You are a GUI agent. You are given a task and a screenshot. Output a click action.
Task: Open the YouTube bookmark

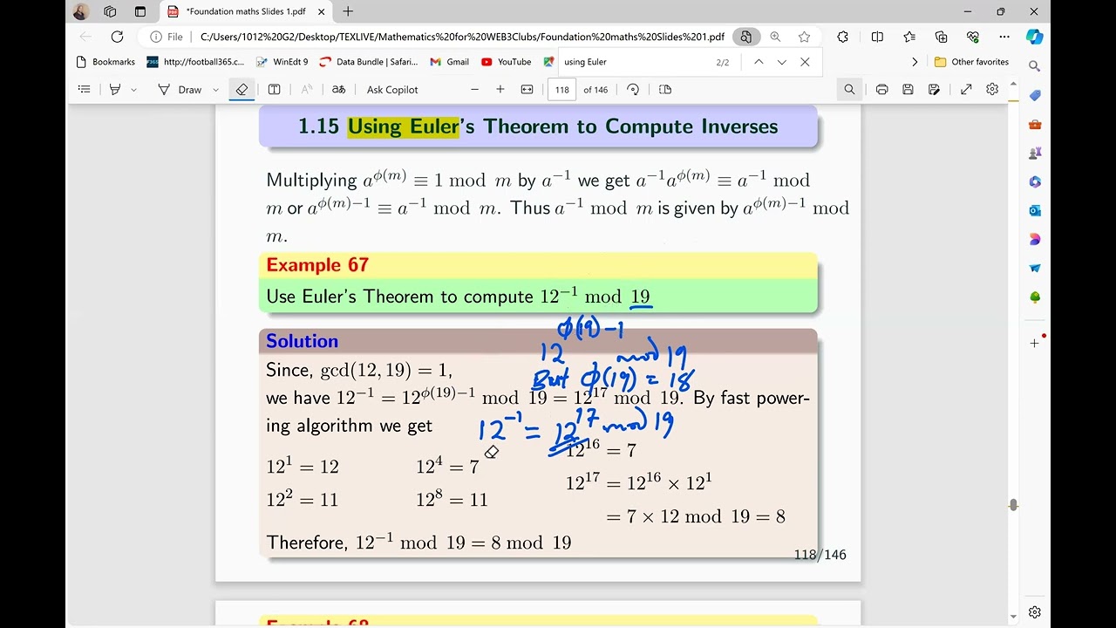tap(506, 62)
